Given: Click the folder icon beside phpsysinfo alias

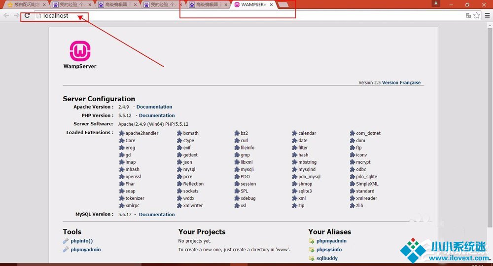Looking at the screenshot, I should tap(312, 250).
